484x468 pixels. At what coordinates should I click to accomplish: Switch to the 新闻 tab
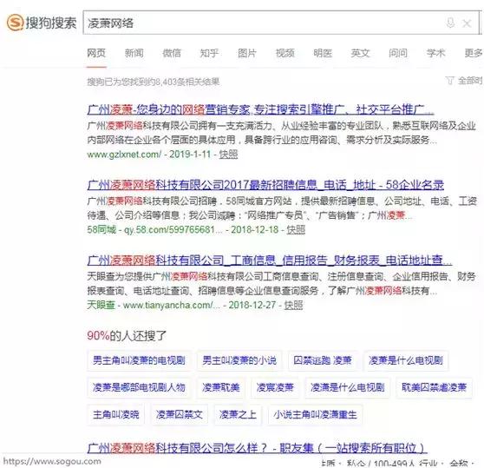point(134,53)
